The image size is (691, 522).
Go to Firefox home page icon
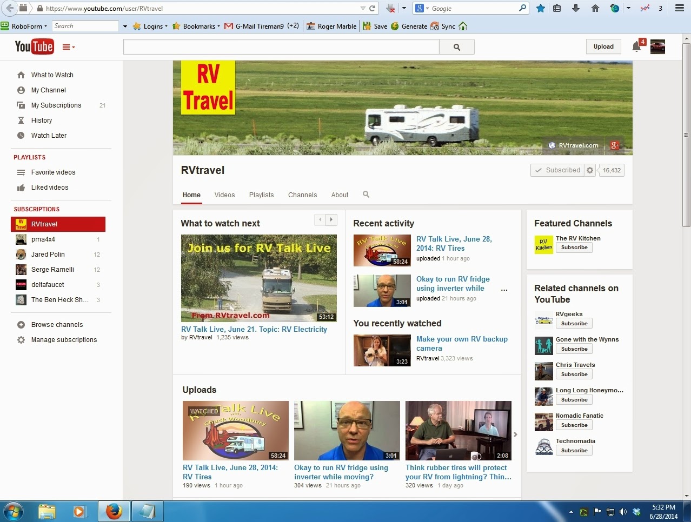tap(595, 8)
